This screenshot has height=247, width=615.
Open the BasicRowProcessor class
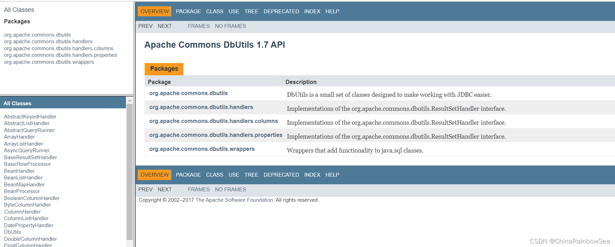[x=27, y=164]
